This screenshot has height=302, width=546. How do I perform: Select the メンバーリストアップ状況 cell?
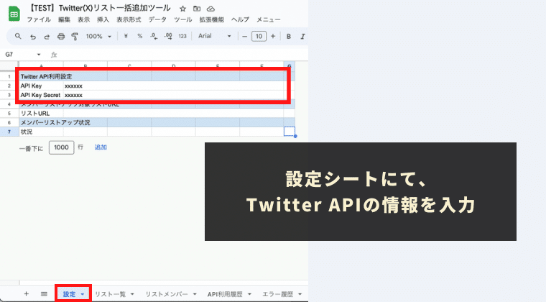point(41,123)
